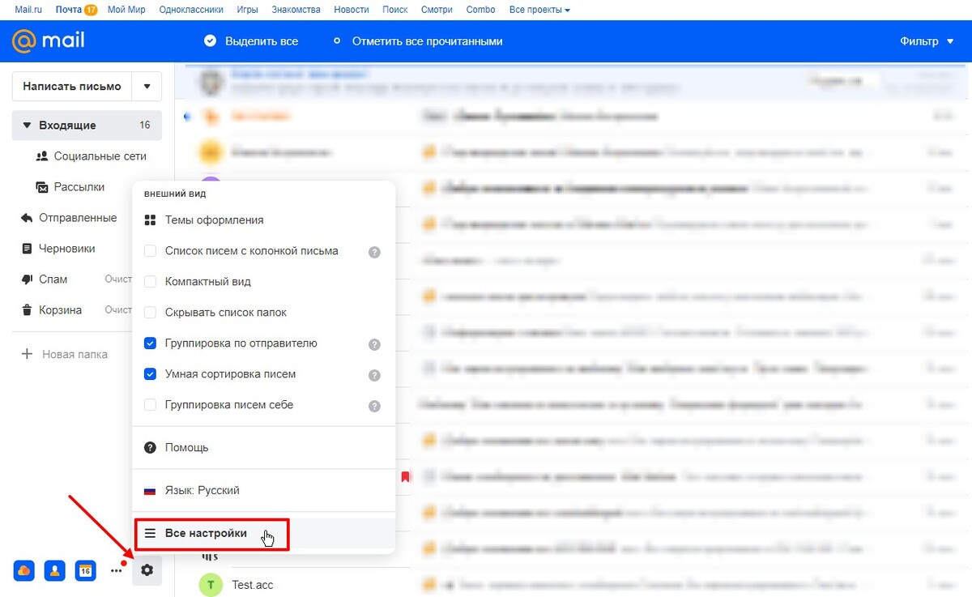This screenshot has height=597, width=972.
Task: Enable Список писем с колонкой письма checkbox
Action: (x=150, y=251)
